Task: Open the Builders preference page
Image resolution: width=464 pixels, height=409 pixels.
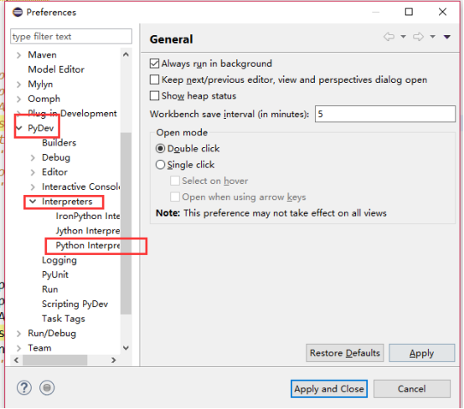Action: 59,143
